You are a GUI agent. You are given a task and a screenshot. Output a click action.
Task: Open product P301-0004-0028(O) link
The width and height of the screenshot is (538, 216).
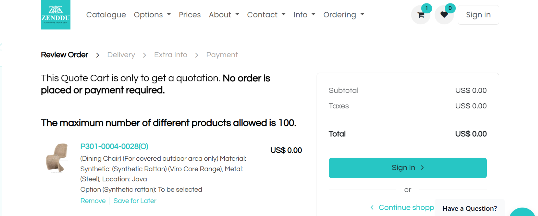pos(114,147)
